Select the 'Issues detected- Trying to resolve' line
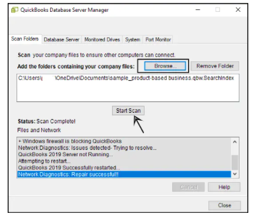253x217 pixels. click(124, 148)
